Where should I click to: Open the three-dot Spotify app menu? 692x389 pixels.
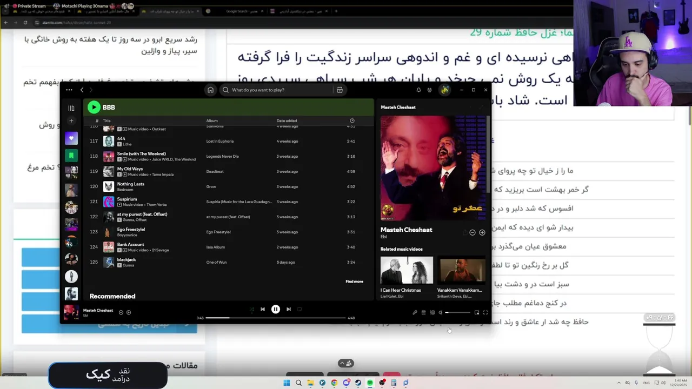[69, 90]
